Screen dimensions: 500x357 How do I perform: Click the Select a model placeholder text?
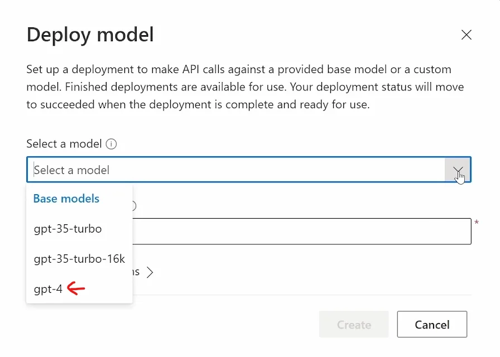pyautogui.click(x=73, y=170)
